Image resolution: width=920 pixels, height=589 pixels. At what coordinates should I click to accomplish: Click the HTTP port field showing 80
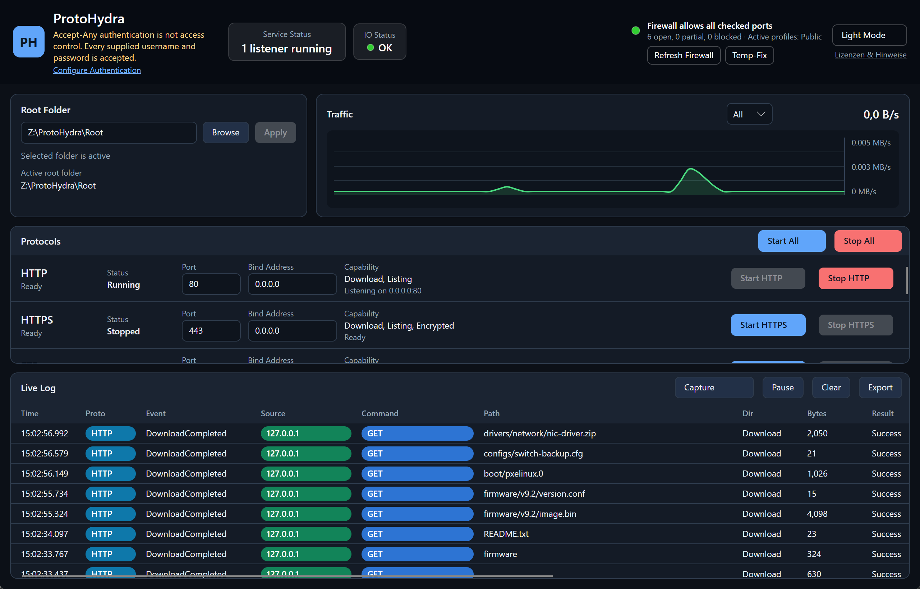(x=211, y=284)
